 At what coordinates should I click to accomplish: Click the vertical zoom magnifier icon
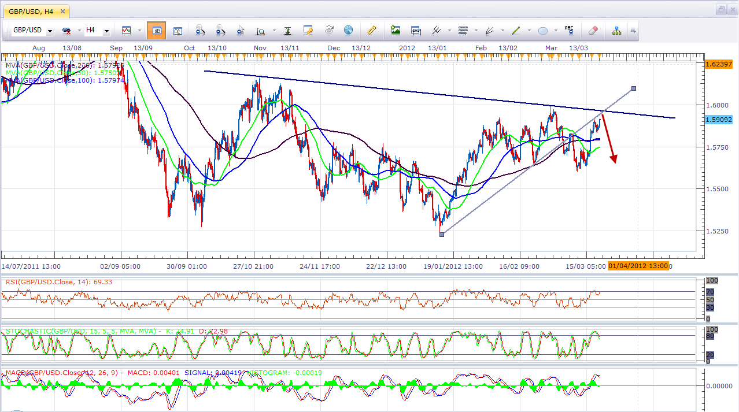point(261,30)
